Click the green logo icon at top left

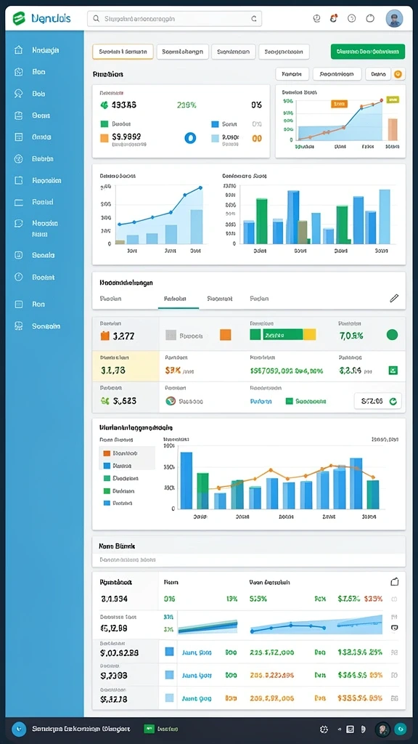click(x=18, y=18)
